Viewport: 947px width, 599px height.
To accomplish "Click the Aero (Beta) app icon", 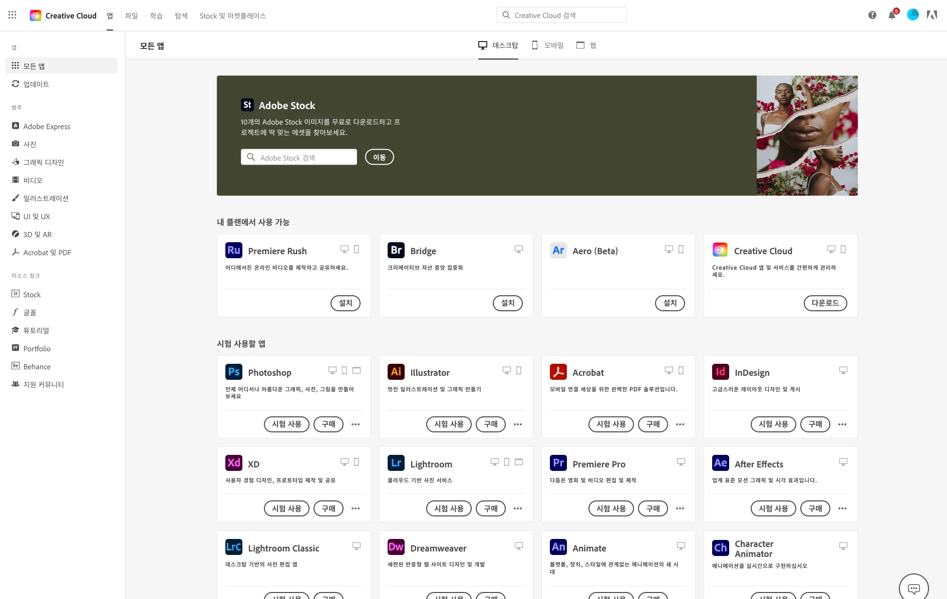I will coord(558,250).
